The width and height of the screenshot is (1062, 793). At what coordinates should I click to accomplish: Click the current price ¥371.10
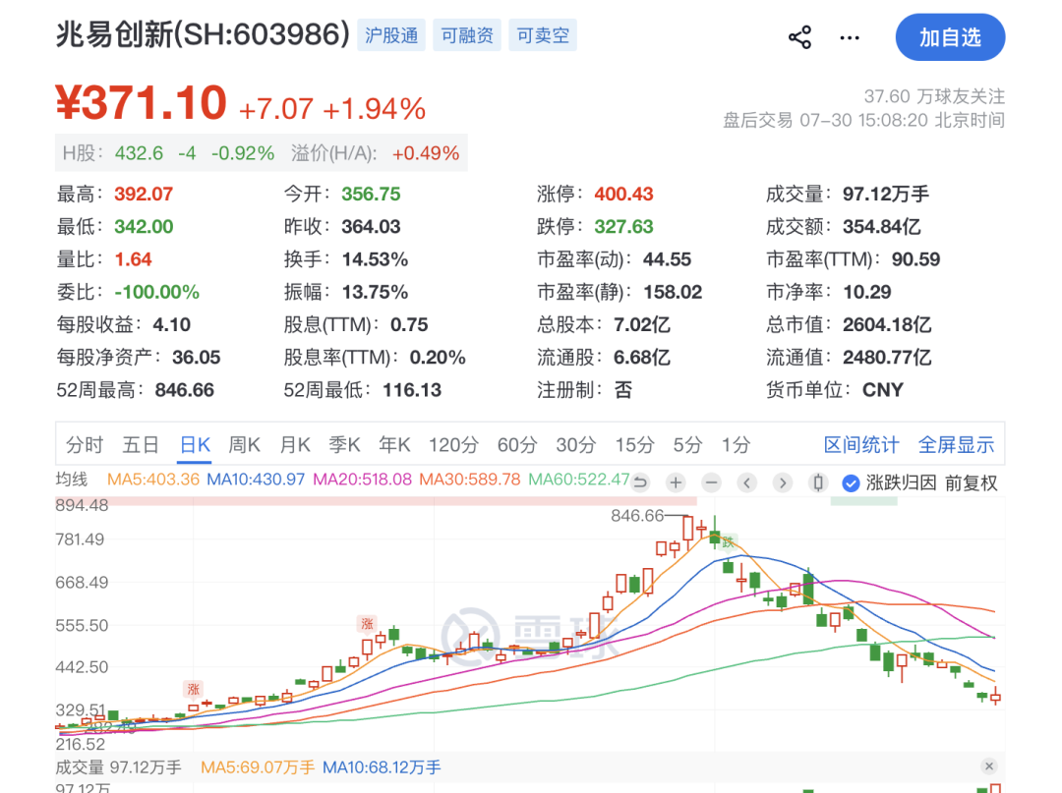[141, 103]
